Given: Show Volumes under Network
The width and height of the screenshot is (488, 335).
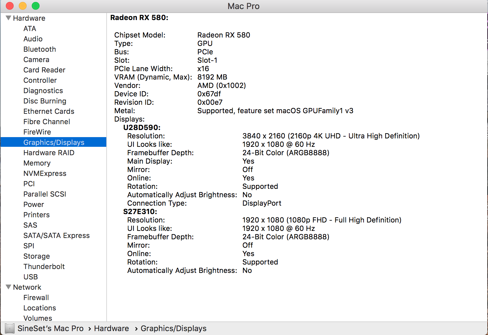Looking at the screenshot, I should coord(38,318).
